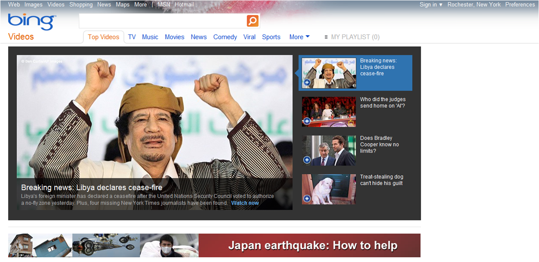
Task: Switch to the Comedy tab
Action: coord(225,37)
